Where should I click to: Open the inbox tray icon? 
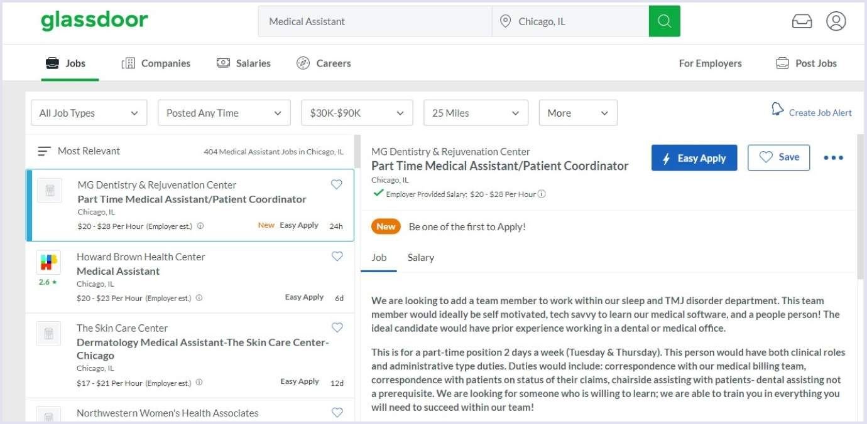tap(802, 21)
